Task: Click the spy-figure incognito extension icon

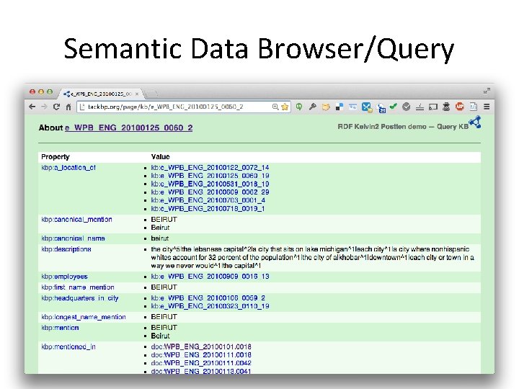Action: pos(446,107)
